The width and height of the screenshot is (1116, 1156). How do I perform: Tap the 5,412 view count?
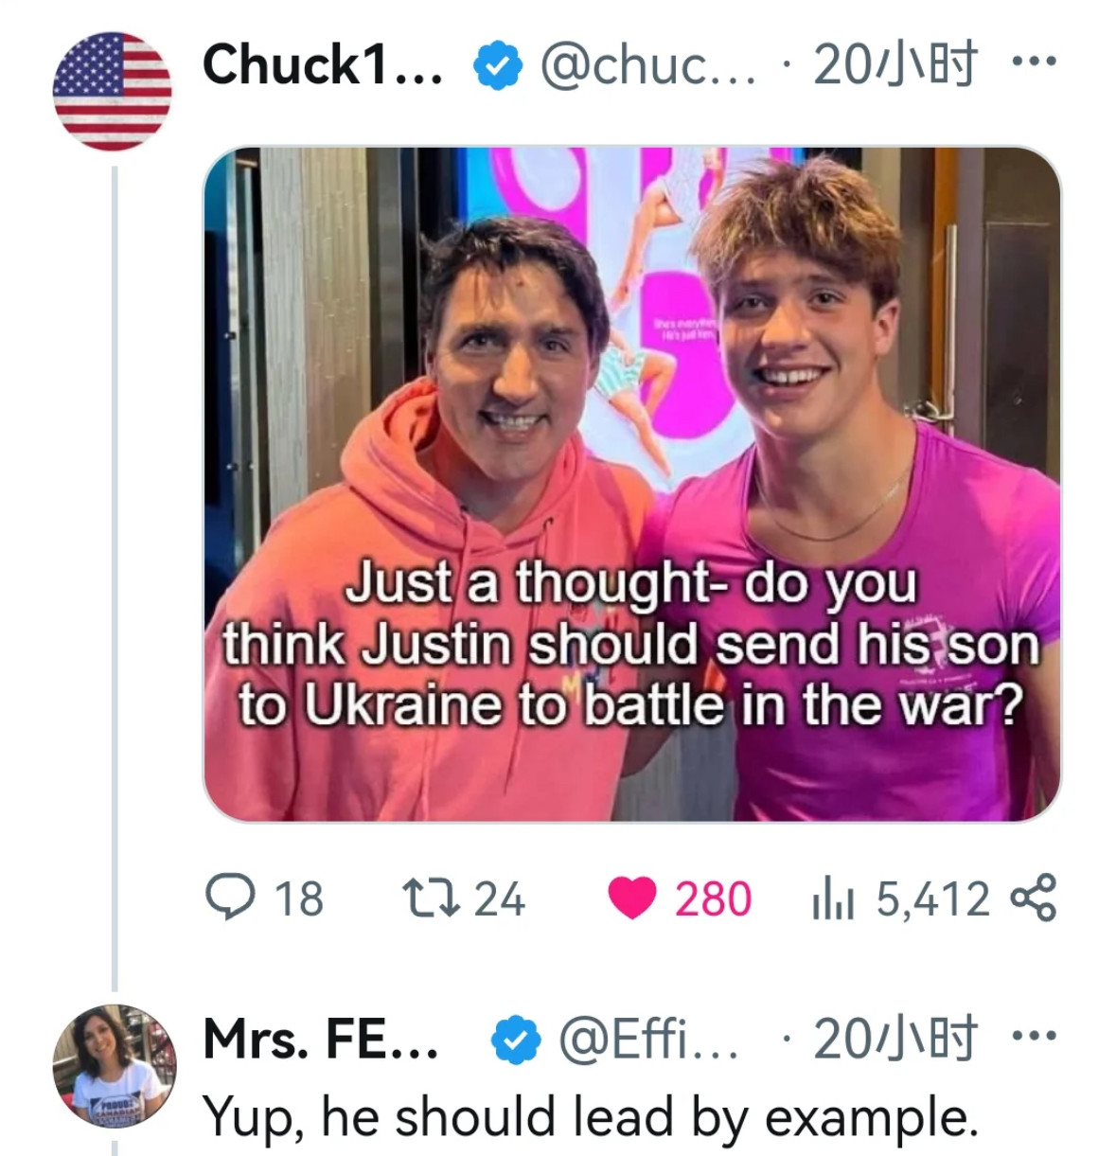[932, 898]
